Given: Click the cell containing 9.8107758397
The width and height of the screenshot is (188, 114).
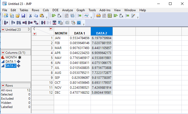Looking at the screenshot, I should click(x=102, y=78).
